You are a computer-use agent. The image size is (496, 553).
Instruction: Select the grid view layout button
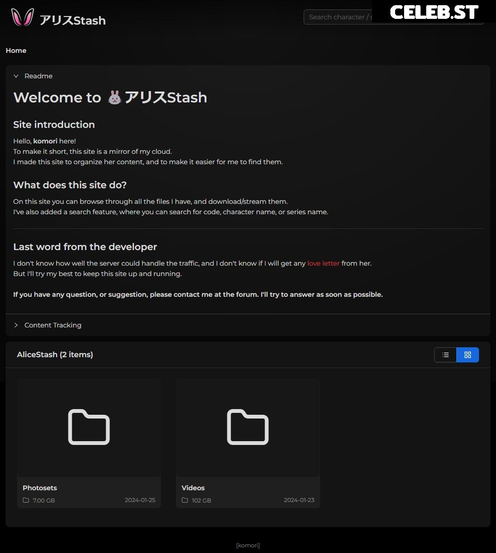click(x=467, y=355)
